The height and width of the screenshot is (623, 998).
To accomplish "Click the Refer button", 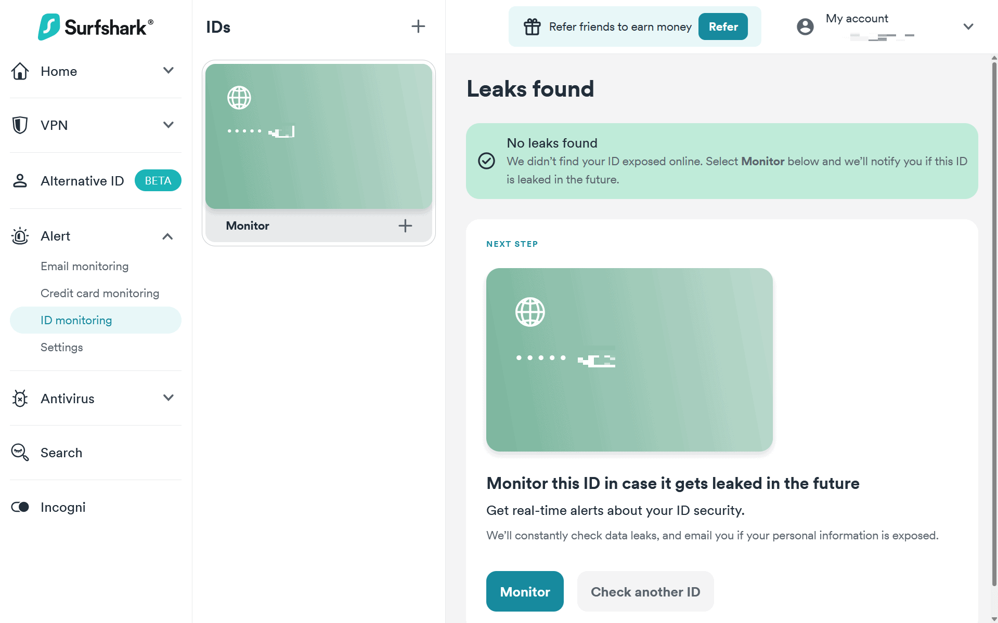I will click(723, 26).
